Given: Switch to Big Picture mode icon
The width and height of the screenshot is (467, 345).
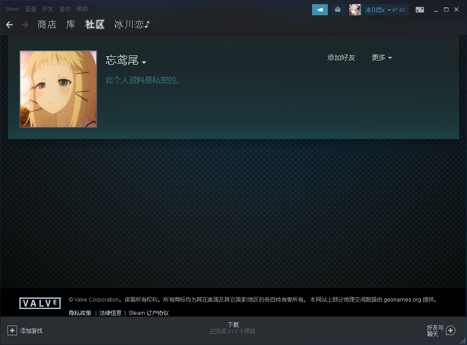Looking at the screenshot, I should (420, 10).
